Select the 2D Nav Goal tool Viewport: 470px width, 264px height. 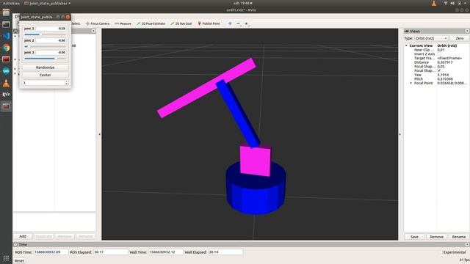tap(181, 23)
